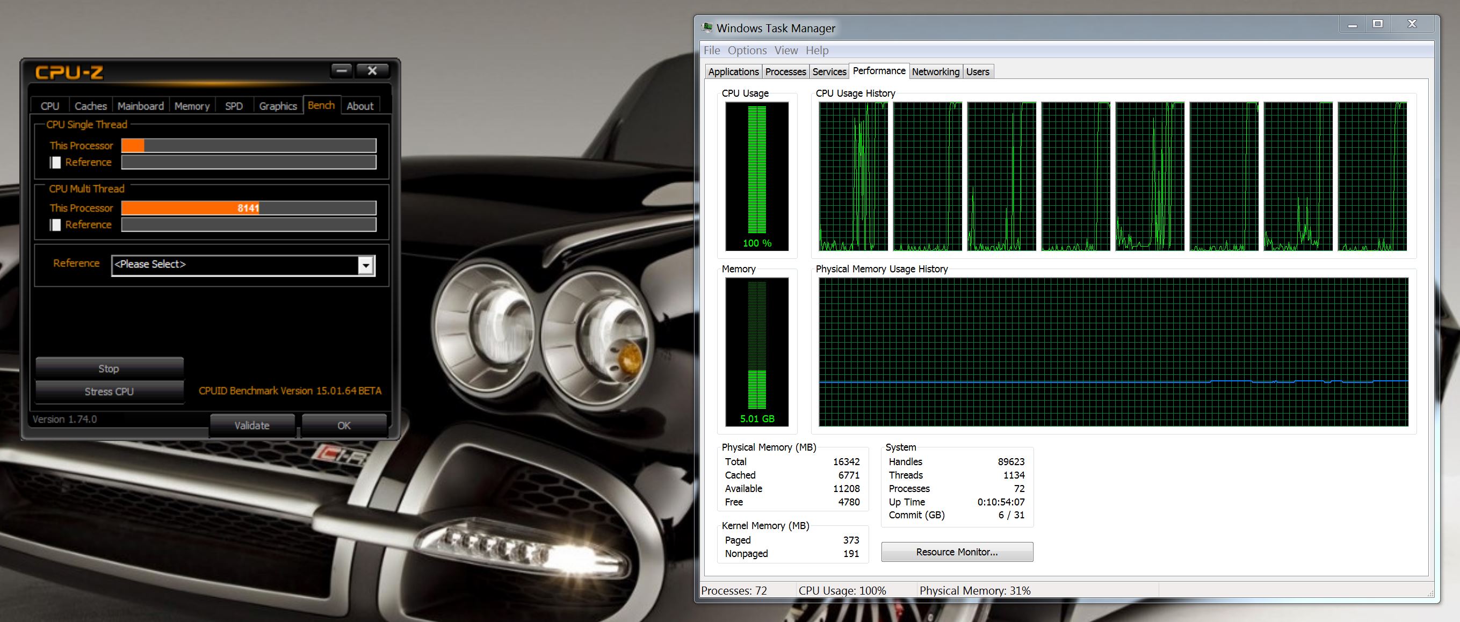Open the Options menu in Task Manager
Viewport: 1460px width, 622px height.
[747, 50]
